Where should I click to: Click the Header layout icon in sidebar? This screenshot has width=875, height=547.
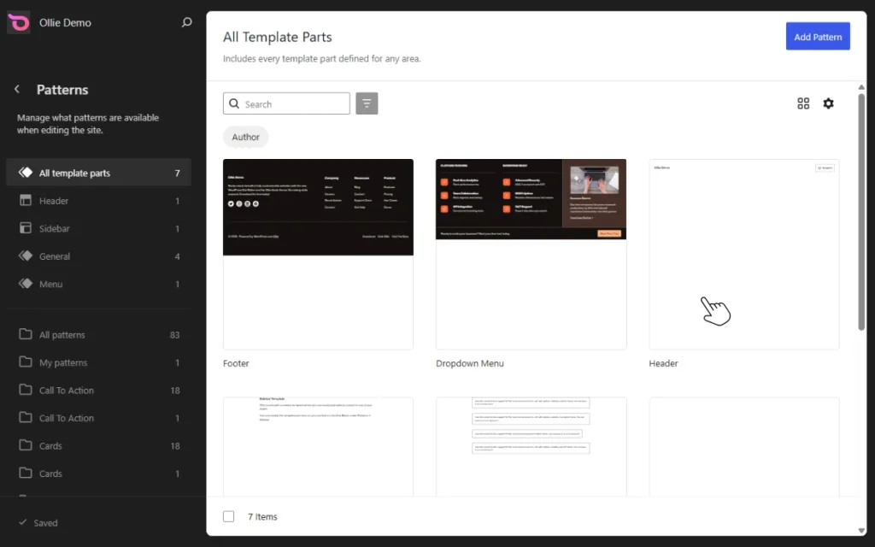coord(26,200)
